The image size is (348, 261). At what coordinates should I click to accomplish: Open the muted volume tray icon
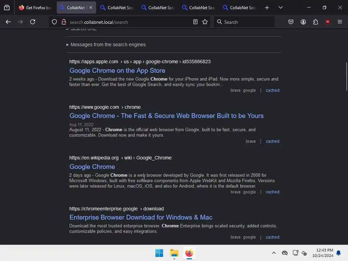pyautogui.click(x=304, y=253)
